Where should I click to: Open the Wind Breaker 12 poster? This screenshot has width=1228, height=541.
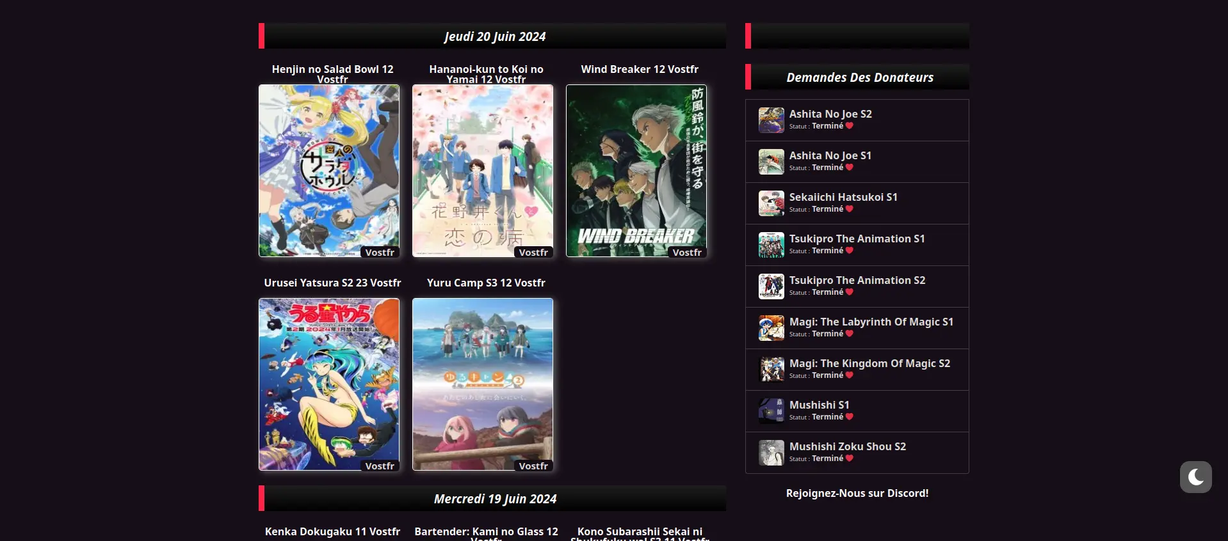(636, 171)
